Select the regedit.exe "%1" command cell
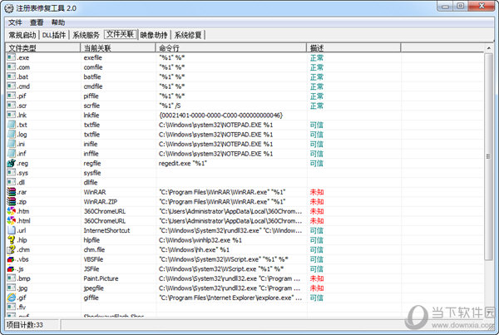This screenshot has width=499, height=335. tap(183, 163)
